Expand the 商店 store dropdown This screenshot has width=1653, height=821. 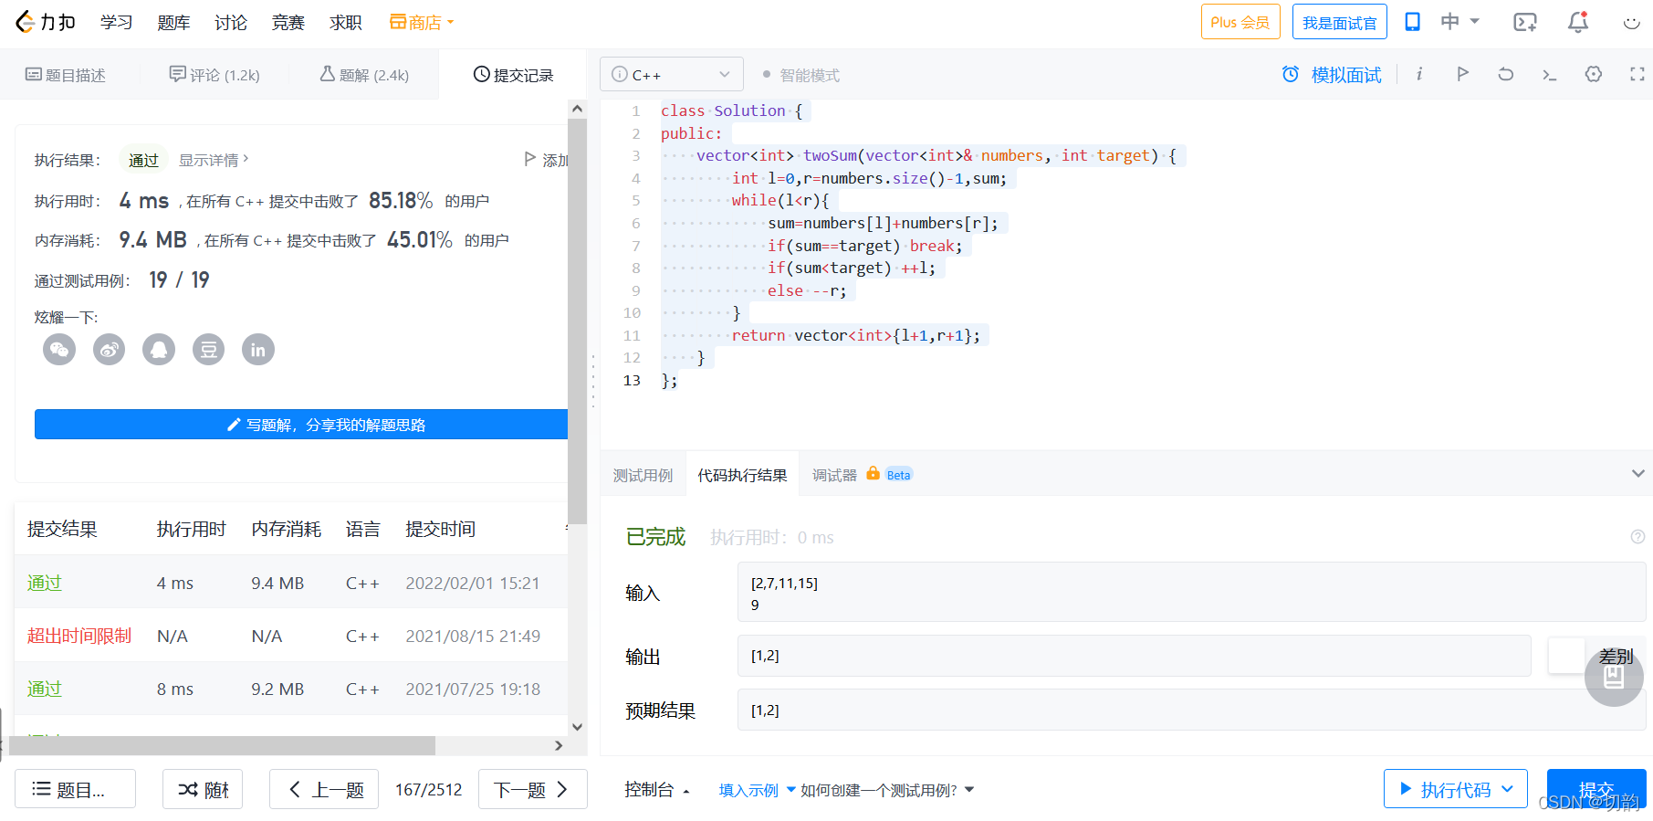point(422,22)
